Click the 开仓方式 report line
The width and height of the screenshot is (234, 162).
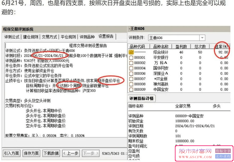point(30,71)
